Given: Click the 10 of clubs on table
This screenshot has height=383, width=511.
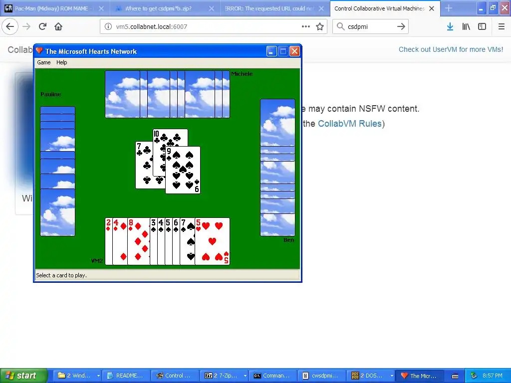Looking at the screenshot, I should pyautogui.click(x=171, y=138).
